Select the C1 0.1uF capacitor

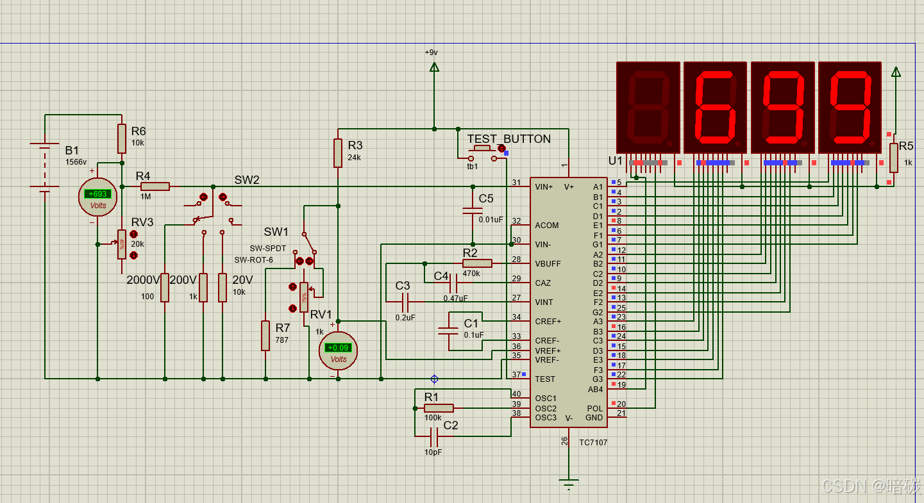click(448, 331)
